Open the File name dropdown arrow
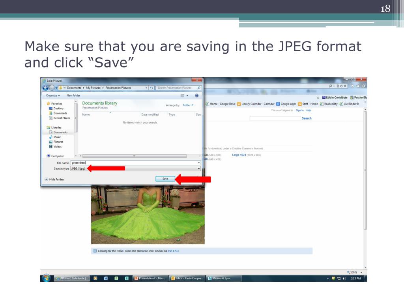The image size is (404, 303). pos(199,163)
